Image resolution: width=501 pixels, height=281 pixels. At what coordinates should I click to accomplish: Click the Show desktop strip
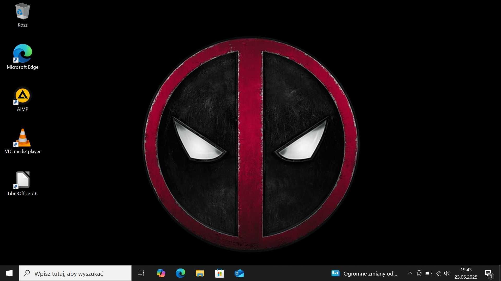point(499,273)
